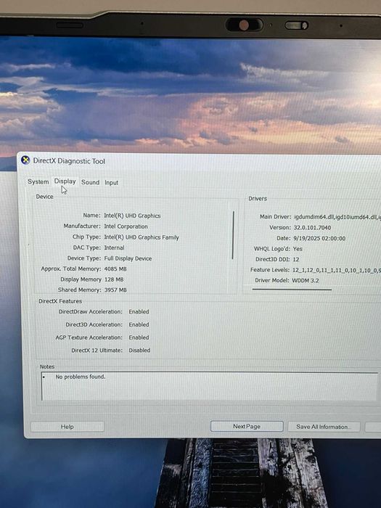Open the Sound tab
The height and width of the screenshot is (508, 381).
pos(90,182)
